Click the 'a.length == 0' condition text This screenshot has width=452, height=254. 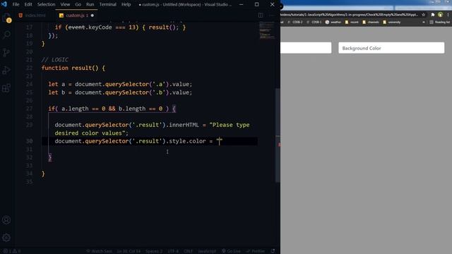(x=83, y=109)
